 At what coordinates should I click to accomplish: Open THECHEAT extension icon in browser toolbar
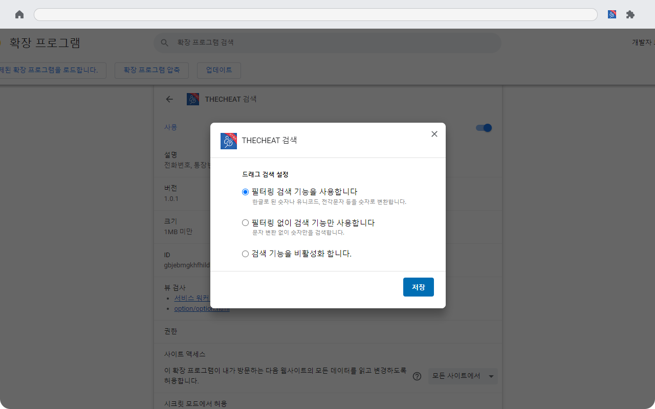click(x=612, y=14)
